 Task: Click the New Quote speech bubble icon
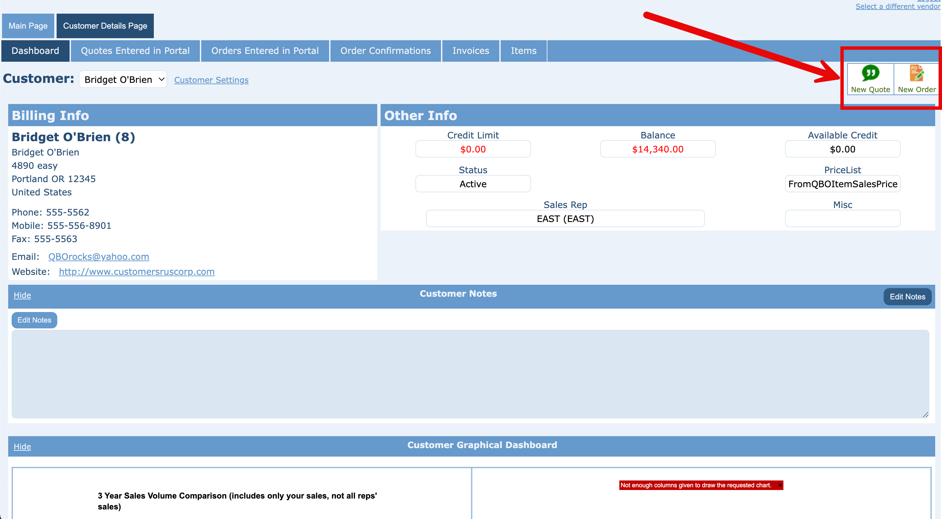[870, 73]
